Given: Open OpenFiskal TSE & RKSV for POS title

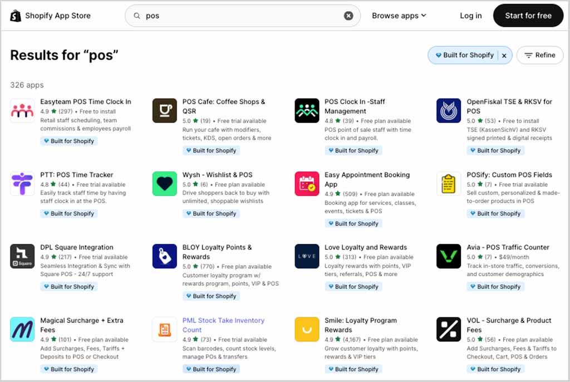Looking at the screenshot, I should (509, 106).
